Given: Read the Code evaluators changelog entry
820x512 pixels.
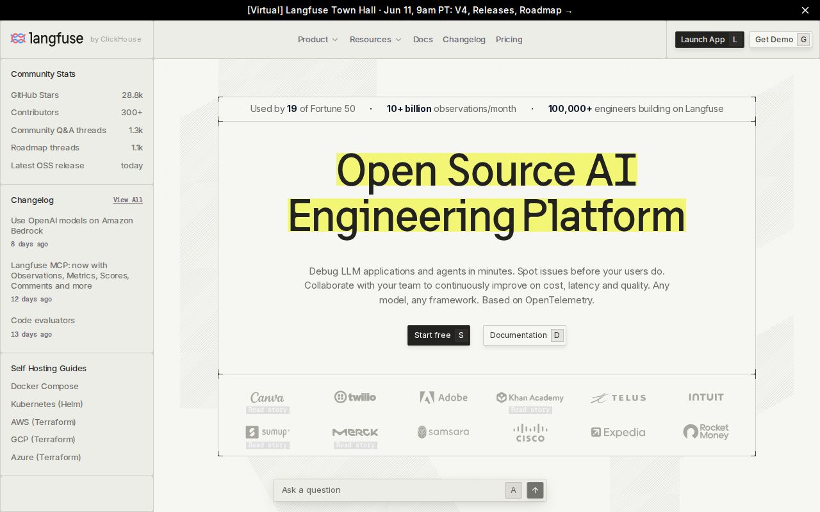Looking at the screenshot, I should pyautogui.click(x=77, y=326).
